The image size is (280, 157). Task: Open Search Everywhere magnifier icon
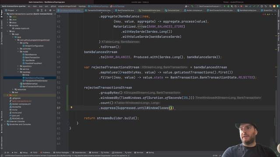click(x=270, y=6)
